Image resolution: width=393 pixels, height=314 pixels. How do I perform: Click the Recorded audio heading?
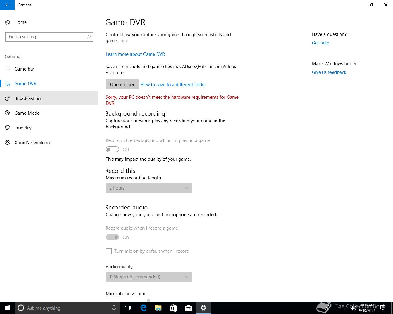(126, 207)
